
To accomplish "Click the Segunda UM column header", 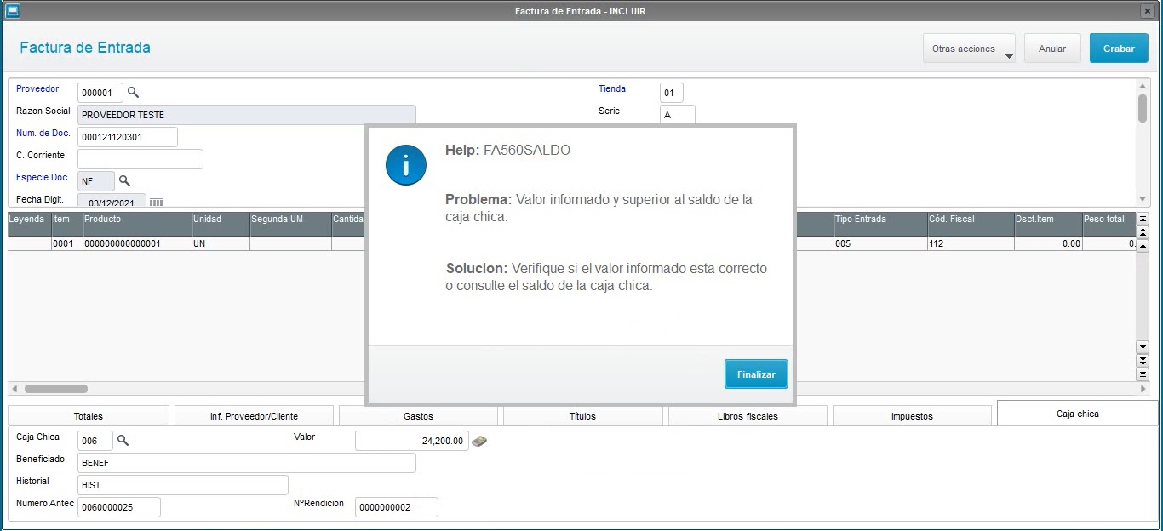I will click(290, 224).
